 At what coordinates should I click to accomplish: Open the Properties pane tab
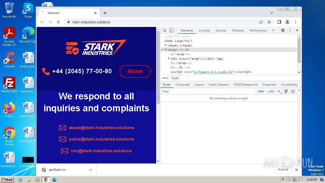269,85
